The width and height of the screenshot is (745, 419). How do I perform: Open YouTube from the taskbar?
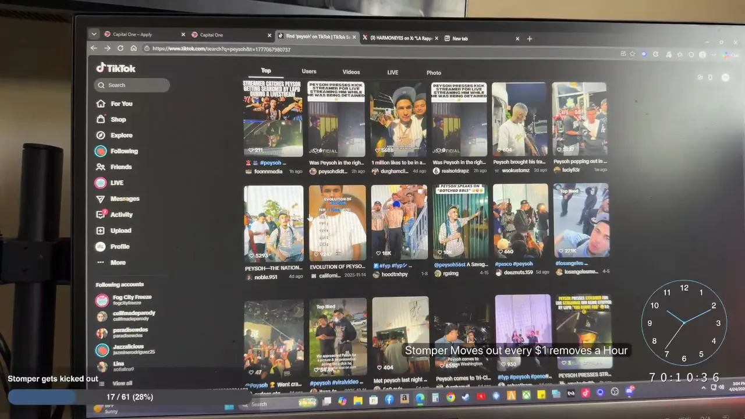481,397
